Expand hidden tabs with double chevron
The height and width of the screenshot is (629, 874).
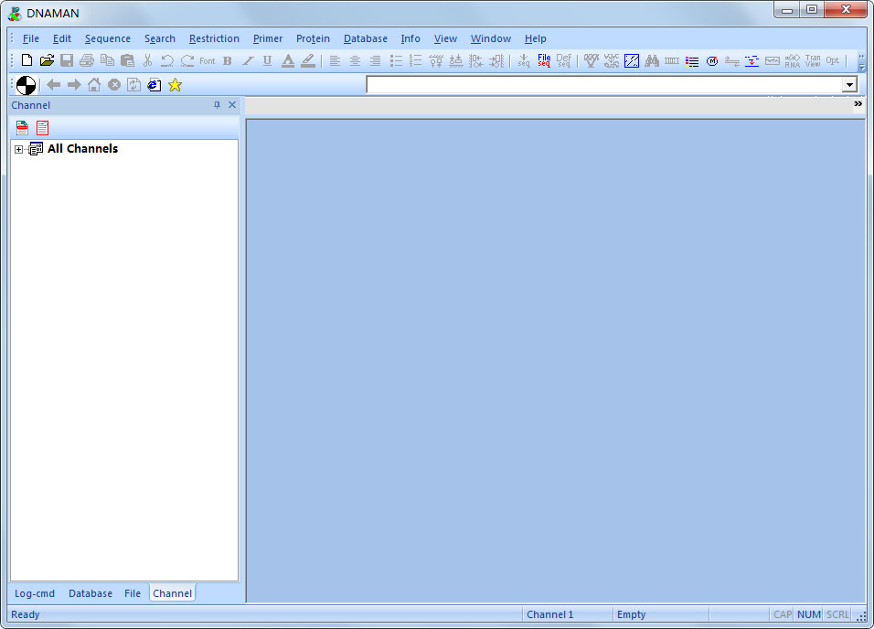point(858,103)
